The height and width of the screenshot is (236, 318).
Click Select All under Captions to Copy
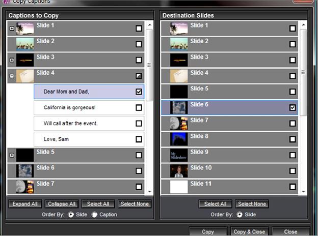pyautogui.click(x=98, y=204)
